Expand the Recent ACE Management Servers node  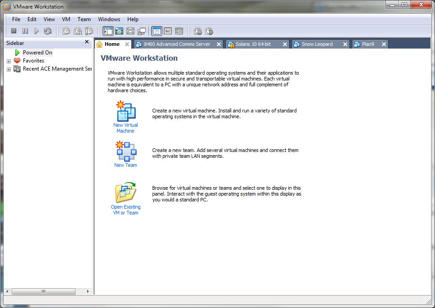9,69
